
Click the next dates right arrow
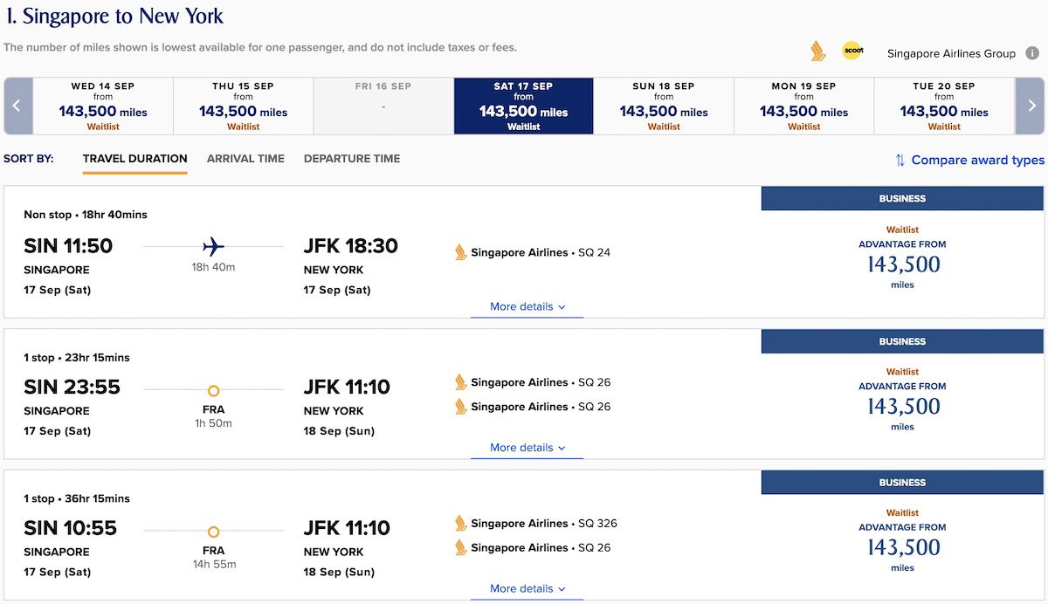pos(1030,106)
